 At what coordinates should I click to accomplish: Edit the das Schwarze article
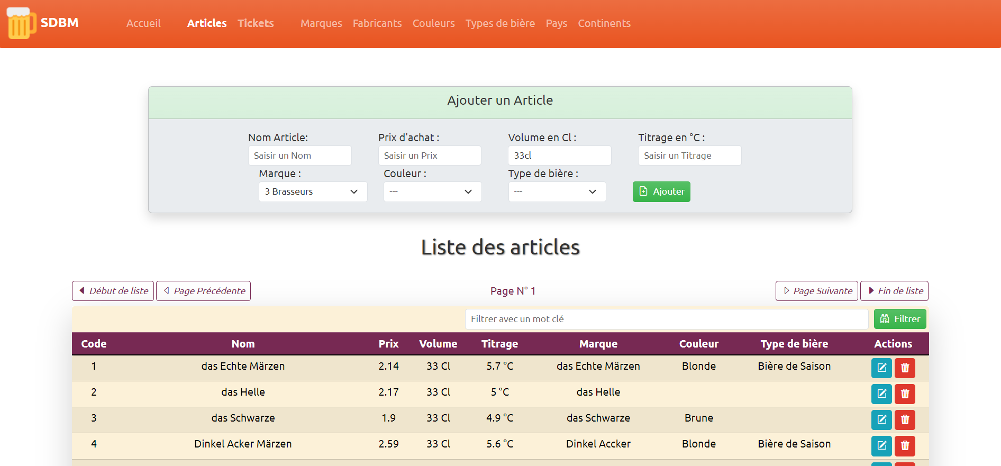[x=881, y=419]
